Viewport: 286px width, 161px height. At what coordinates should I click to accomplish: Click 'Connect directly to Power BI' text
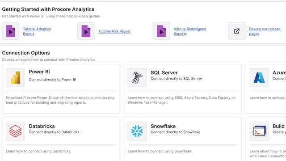pos(52,80)
